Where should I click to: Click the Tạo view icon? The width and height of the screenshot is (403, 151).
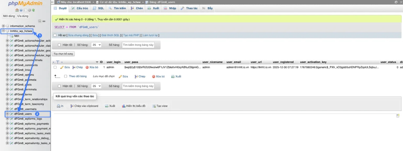[x=154, y=106]
